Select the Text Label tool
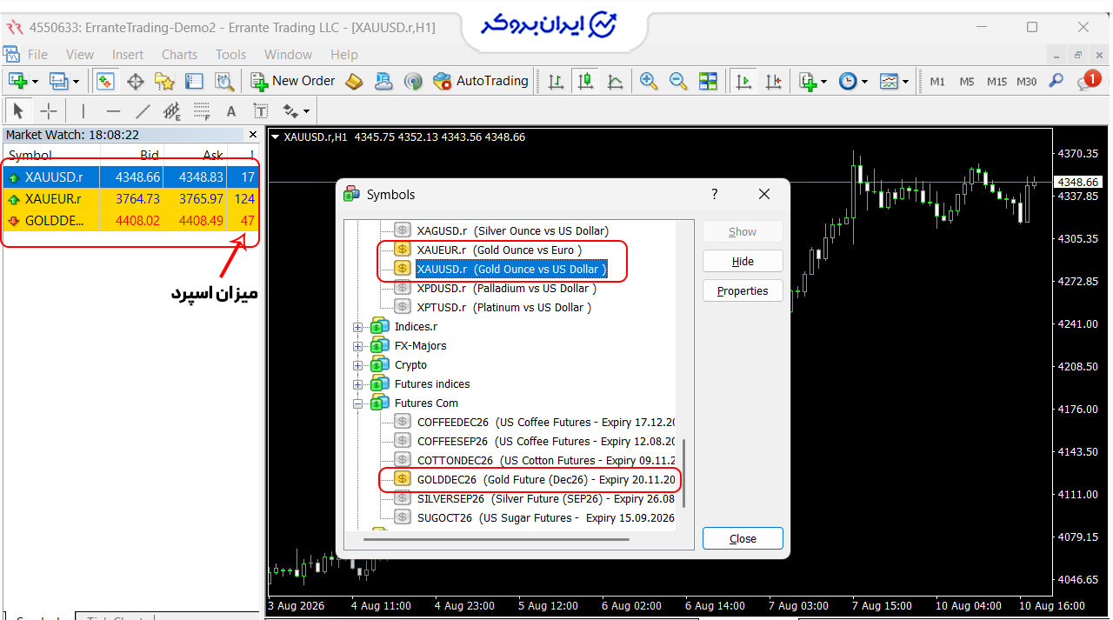 coord(261,110)
